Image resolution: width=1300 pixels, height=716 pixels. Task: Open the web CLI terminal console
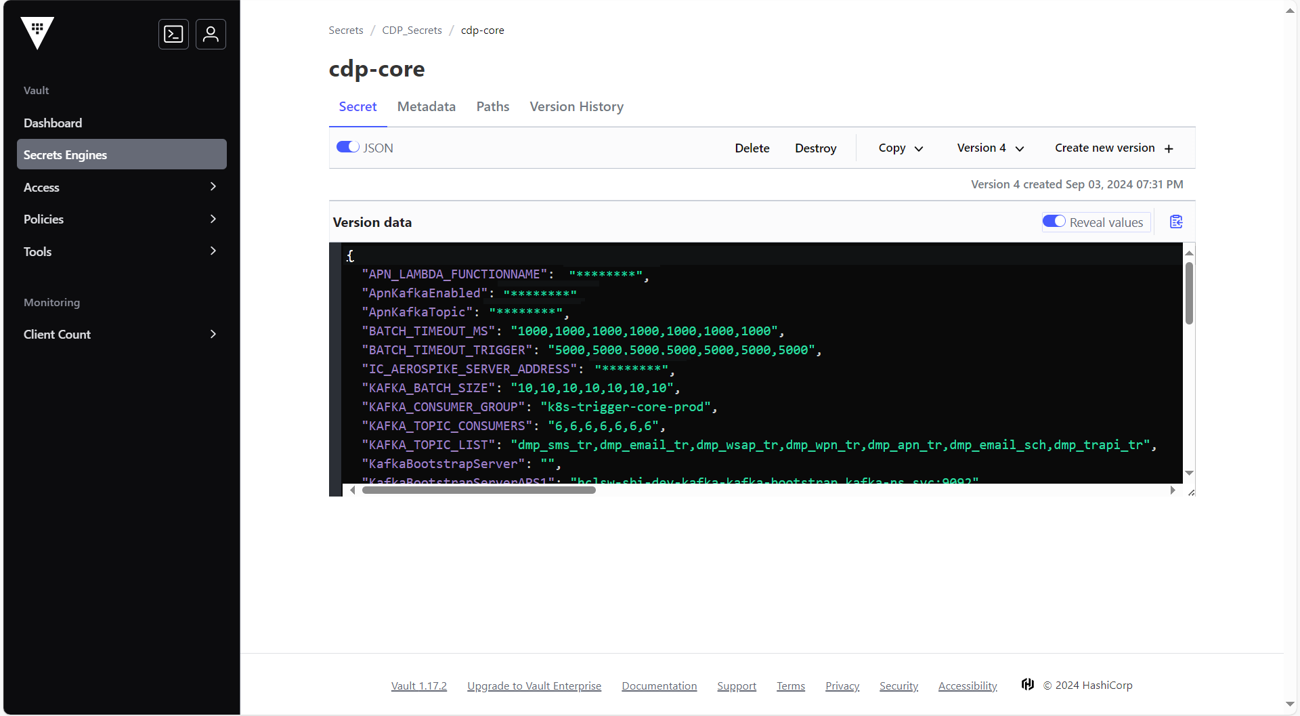(173, 34)
